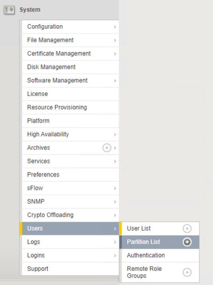This screenshot has width=213, height=285.
Task: Select the sFlow menu item
Action: [x=70, y=188]
